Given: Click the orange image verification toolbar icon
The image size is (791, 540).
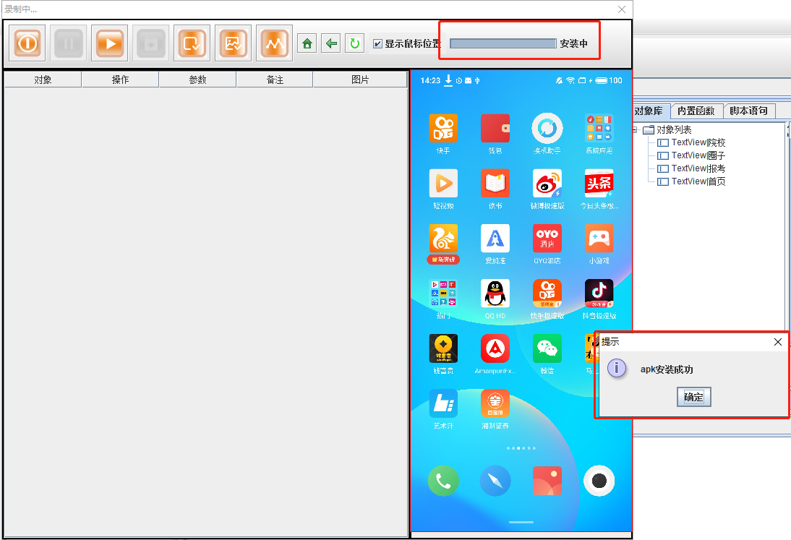Looking at the screenshot, I should tap(233, 43).
